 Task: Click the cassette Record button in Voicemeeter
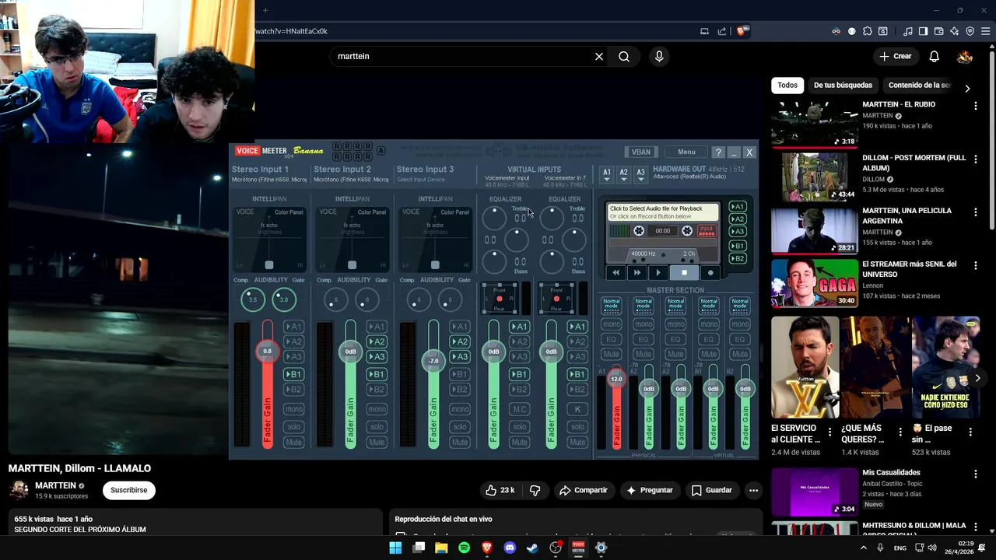pos(710,273)
